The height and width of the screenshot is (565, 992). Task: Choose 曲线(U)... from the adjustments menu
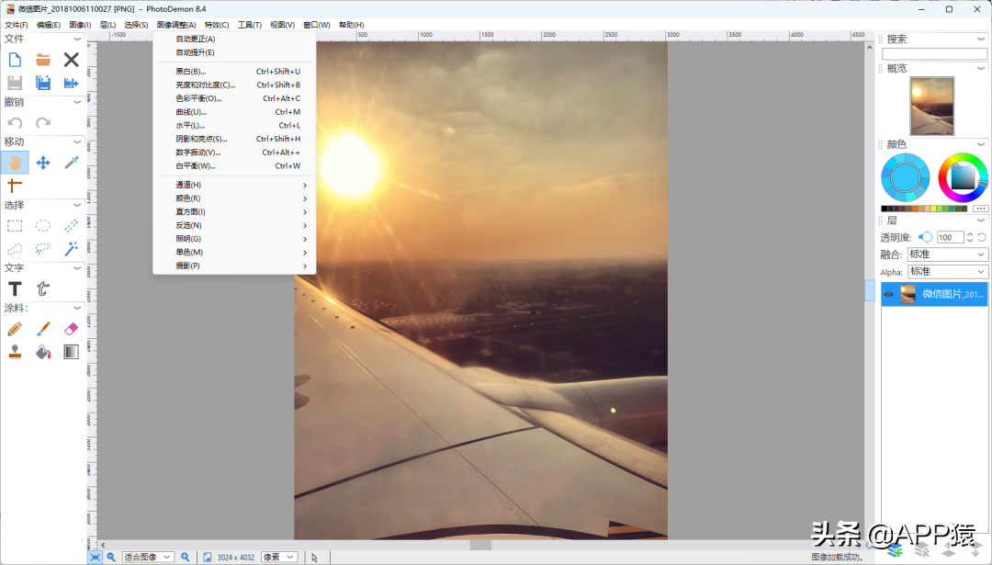[191, 112]
